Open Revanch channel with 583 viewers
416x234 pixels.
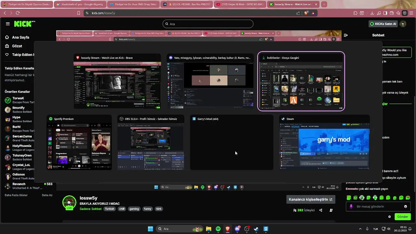click(29, 186)
